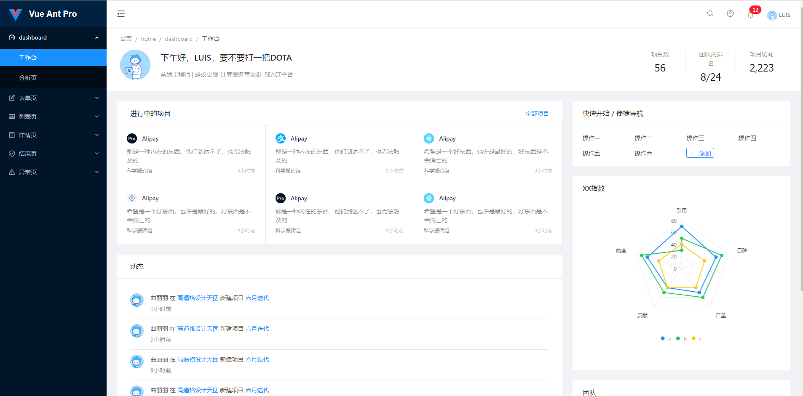803x396 pixels.
Task: Open the 全部项目 link
Action: click(x=537, y=114)
